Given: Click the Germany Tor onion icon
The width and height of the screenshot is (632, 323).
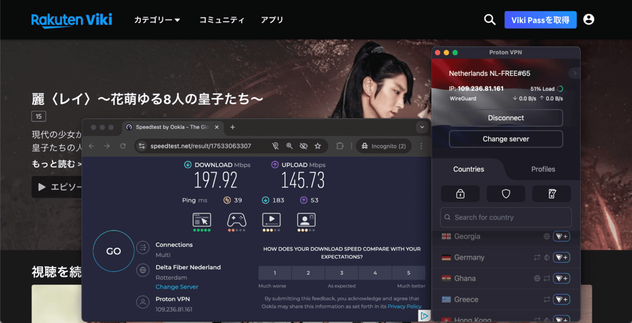Looking at the screenshot, I should coord(547,258).
